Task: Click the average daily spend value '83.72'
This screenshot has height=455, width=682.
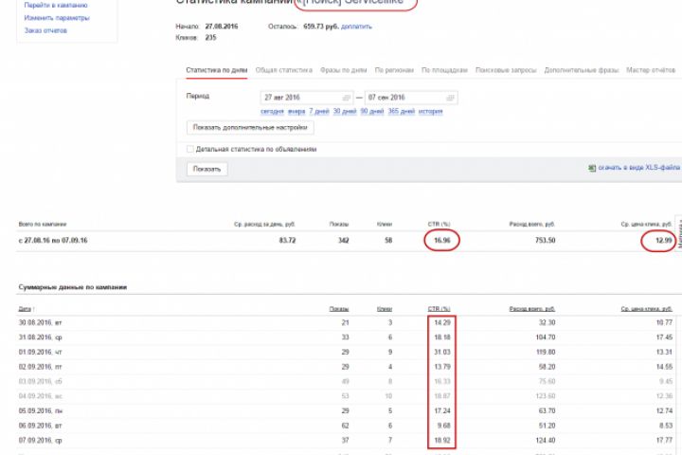Action: click(288, 241)
